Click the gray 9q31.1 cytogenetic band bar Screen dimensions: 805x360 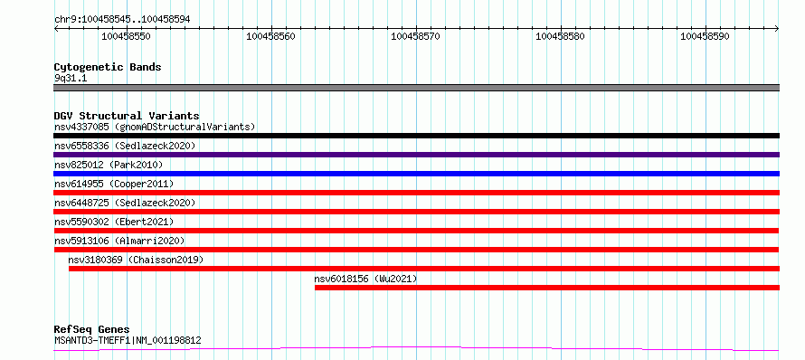416,88
